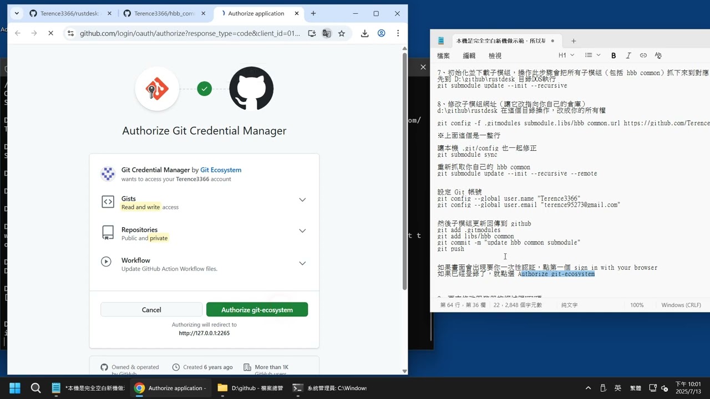This screenshot has height=399, width=710.
Task: Click 純文字 in Notepad status bar
Action: pyautogui.click(x=569, y=305)
